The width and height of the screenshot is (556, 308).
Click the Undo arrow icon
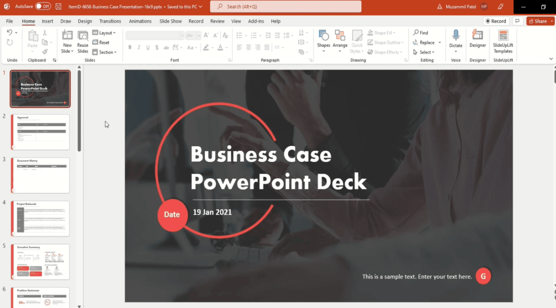click(9, 32)
